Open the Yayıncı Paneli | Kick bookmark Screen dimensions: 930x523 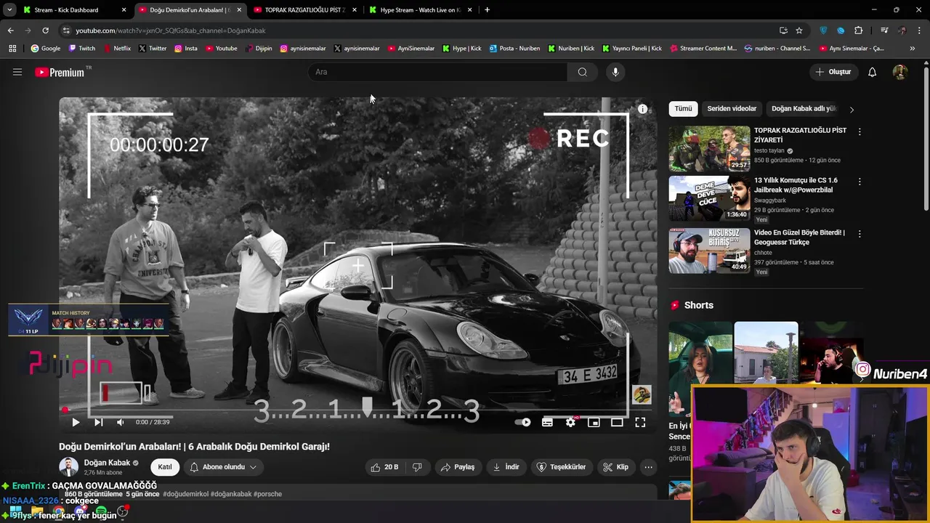point(632,49)
